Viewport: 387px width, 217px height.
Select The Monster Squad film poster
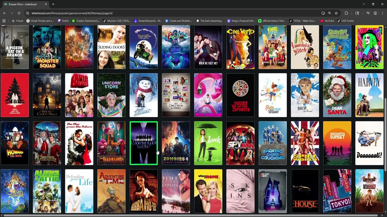pyautogui.click(x=47, y=47)
